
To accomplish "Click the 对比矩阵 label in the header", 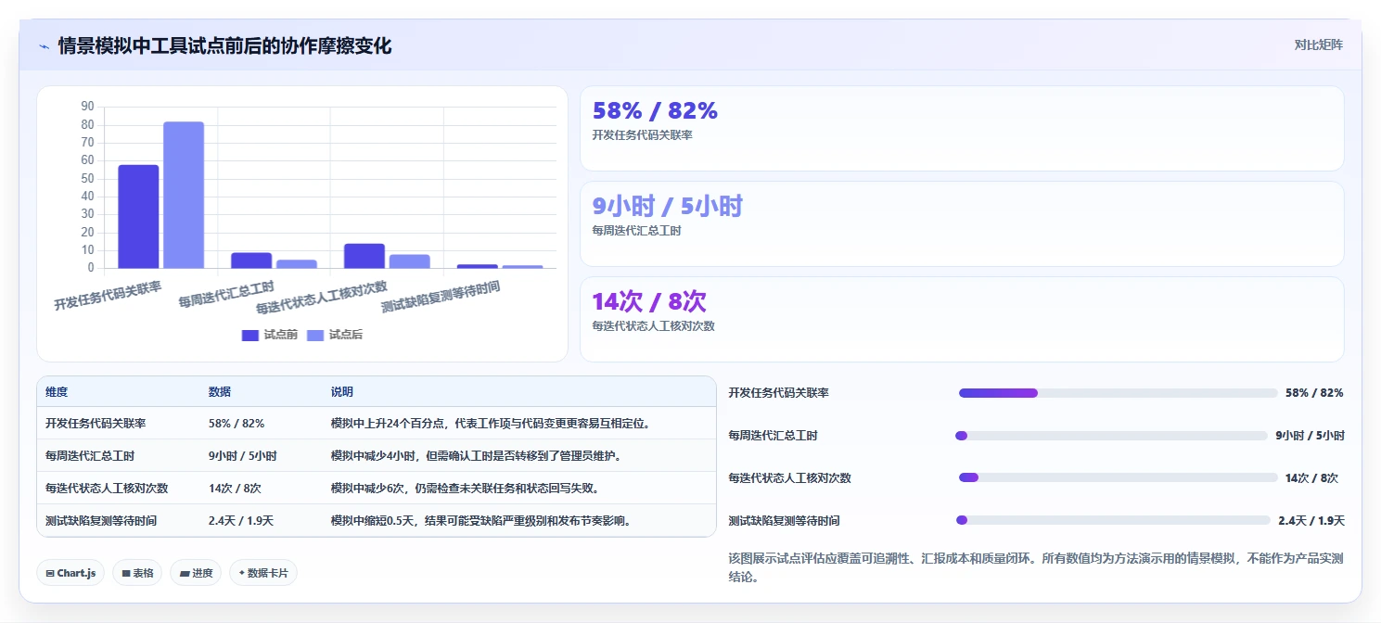I will click(1318, 44).
